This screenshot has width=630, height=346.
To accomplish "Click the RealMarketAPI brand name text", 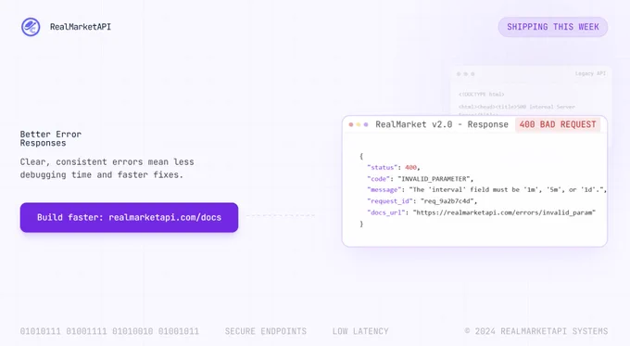I will click(81, 27).
